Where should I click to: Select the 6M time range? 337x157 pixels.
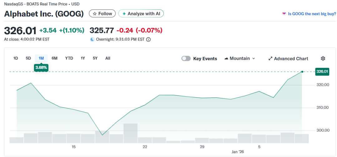(55, 58)
